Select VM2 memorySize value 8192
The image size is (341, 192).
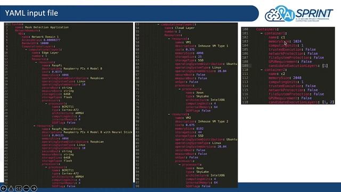[x=200, y=129]
